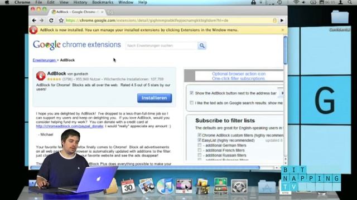The width and height of the screenshot is (357, 200).
Task: Open the desktop folder at the top right
Action: point(340,17)
